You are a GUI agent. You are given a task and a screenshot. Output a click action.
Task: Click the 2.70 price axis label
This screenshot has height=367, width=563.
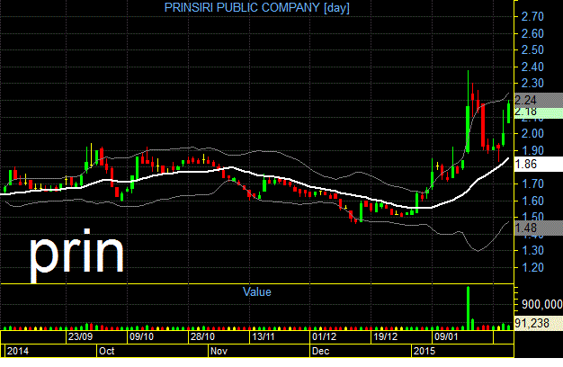pos(532,16)
